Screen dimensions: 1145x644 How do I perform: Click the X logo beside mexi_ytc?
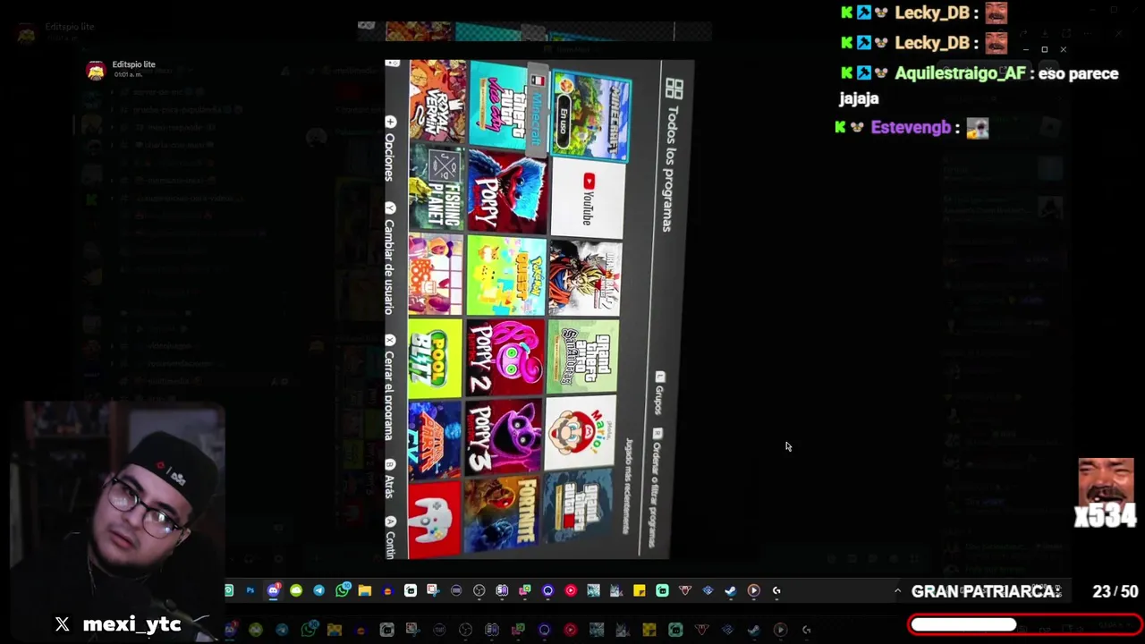62,624
